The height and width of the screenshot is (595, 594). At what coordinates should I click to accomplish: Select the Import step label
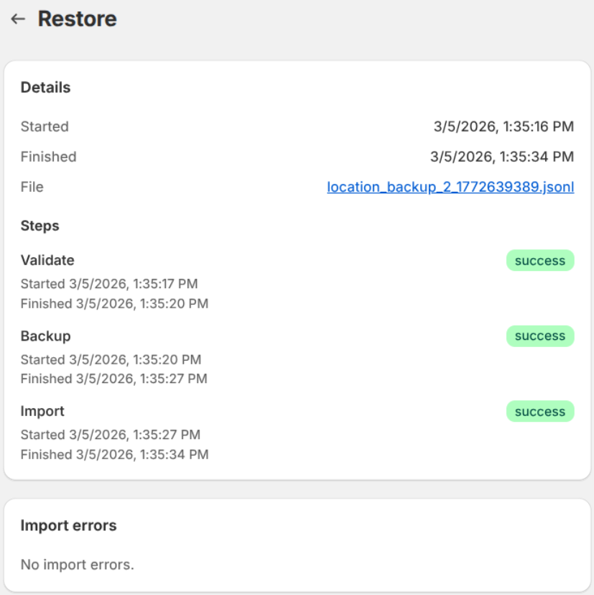42,411
